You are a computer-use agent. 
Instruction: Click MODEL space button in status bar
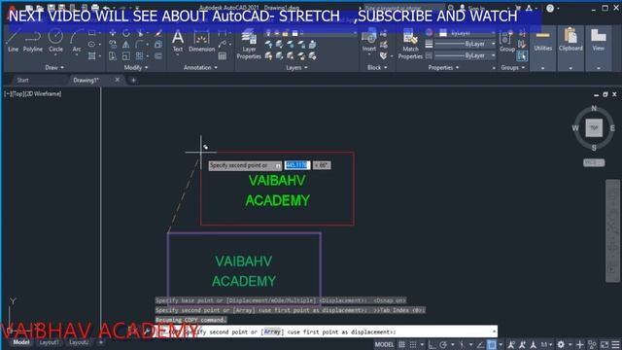tap(384, 344)
